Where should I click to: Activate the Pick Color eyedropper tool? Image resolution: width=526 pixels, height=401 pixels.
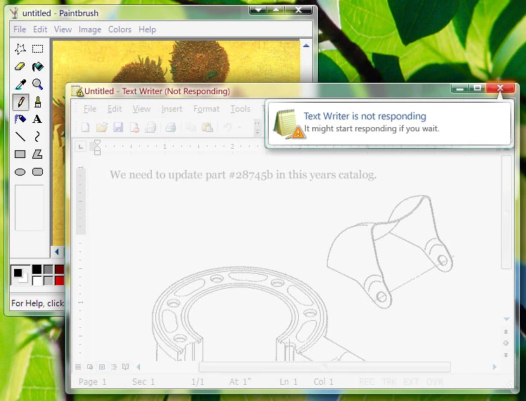tap(20, 84)
